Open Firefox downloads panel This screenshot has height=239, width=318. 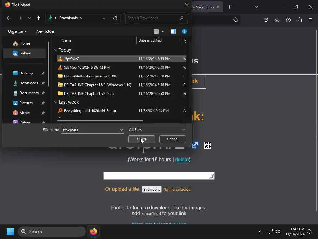[x=277, y=20]
